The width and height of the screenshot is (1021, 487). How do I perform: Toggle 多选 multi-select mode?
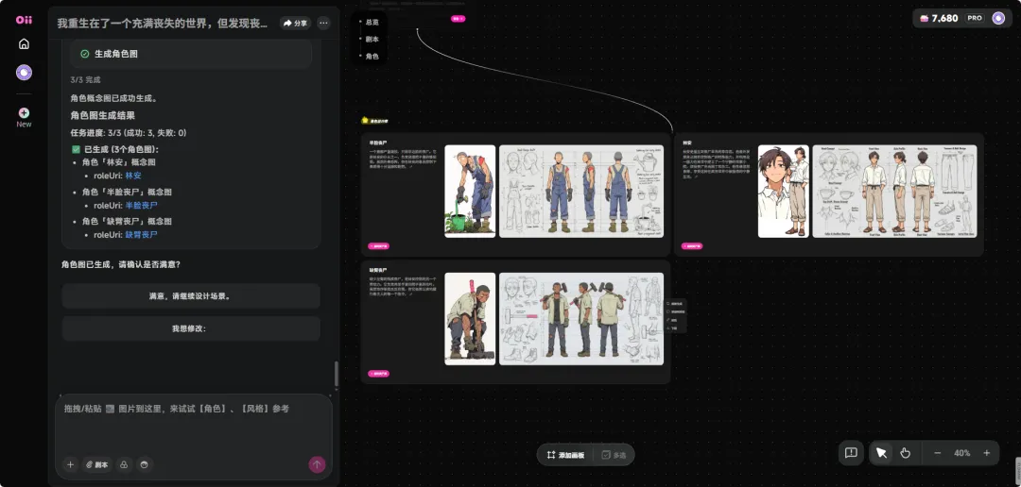tap(614, 455)
